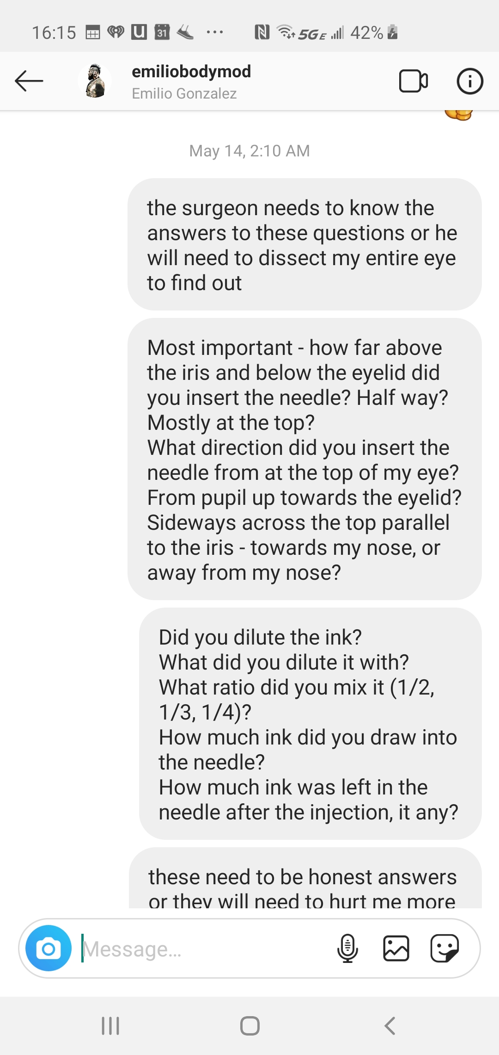Tap the back arrow in chat header

coord(29,81)
